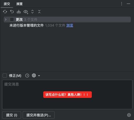Screen dimensions: 134x120
Task: Click the Rollback undo arrow icon
Action: 12,12
